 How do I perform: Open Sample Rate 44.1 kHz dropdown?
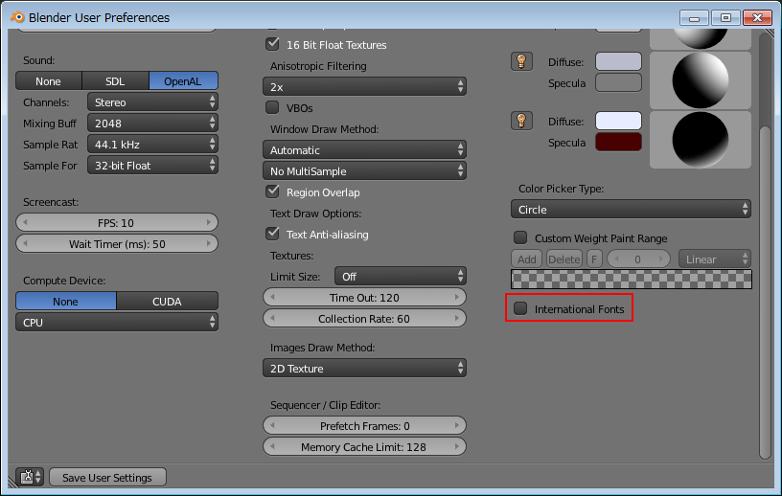[152, 144]
